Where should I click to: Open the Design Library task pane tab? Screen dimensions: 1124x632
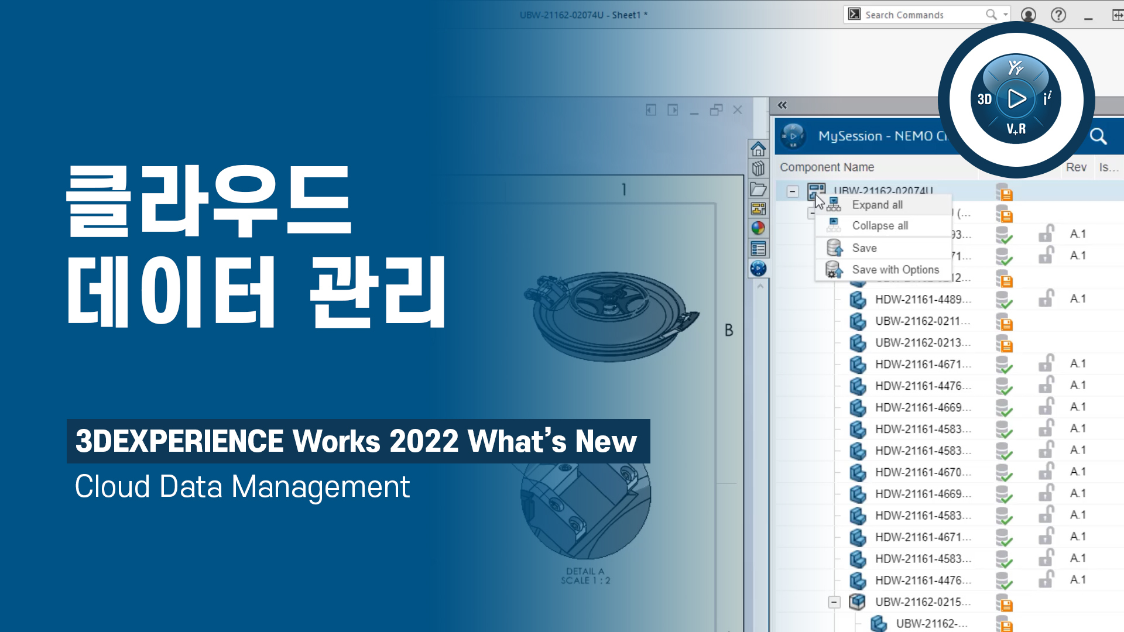pos(758,169)
